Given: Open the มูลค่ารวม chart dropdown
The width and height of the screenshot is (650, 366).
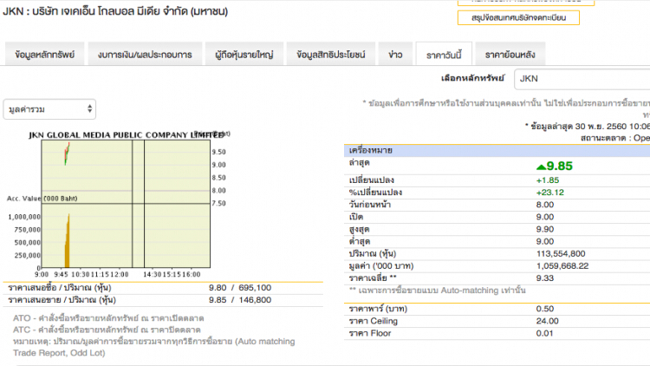Looking at the screenshot, I should point(49,109).
